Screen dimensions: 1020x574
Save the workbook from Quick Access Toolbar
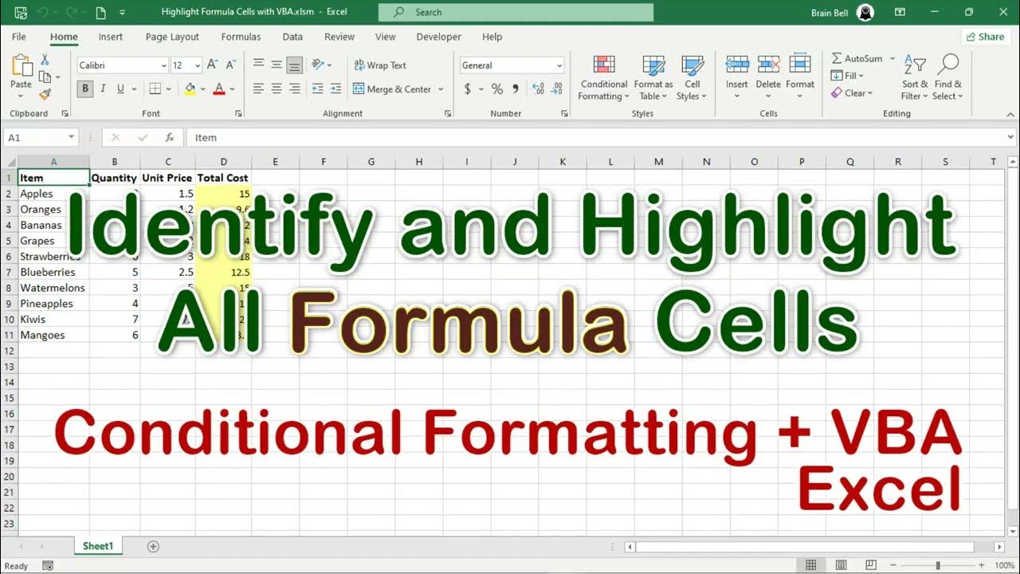[x=20, y=13]
